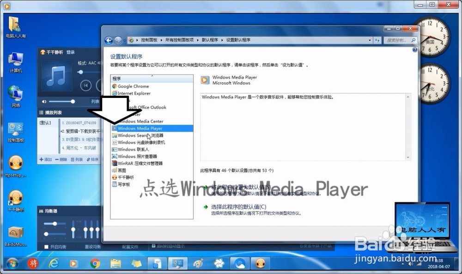
Task: Select Windows 照片查看器 entry
Action: pyautogui.click(x=134, y=157)
